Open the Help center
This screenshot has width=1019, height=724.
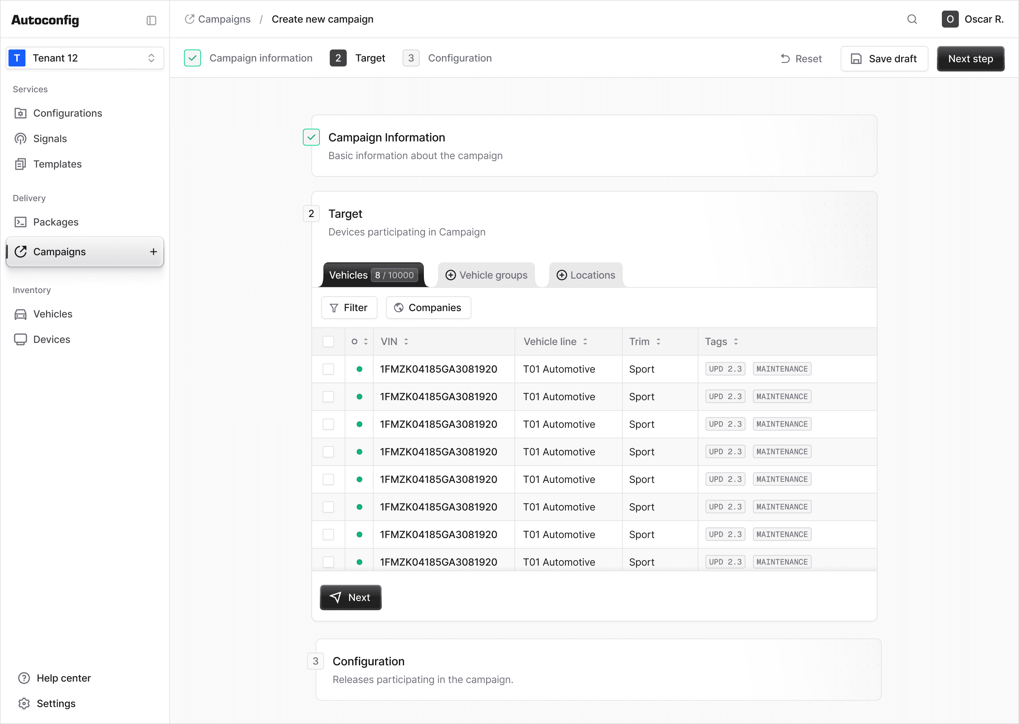point(54,678)
